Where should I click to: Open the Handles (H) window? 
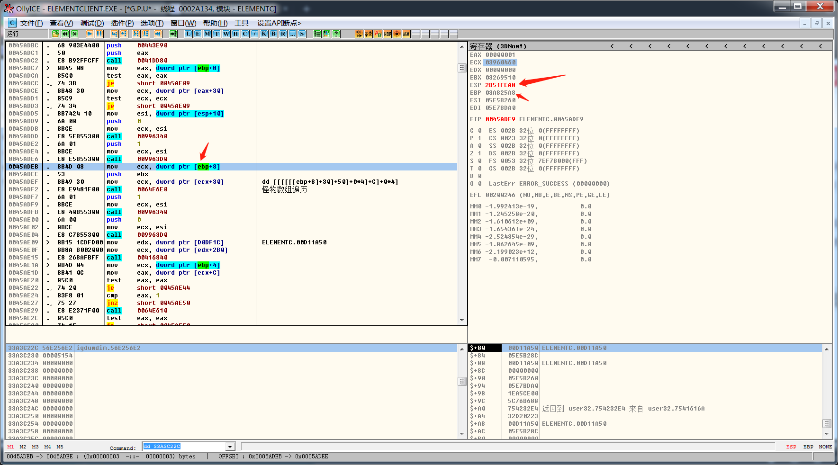(x=236, y=34)
